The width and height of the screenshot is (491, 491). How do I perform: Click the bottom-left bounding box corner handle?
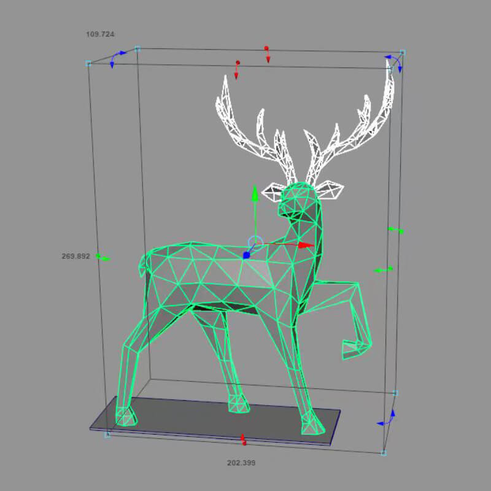point(107,435)
